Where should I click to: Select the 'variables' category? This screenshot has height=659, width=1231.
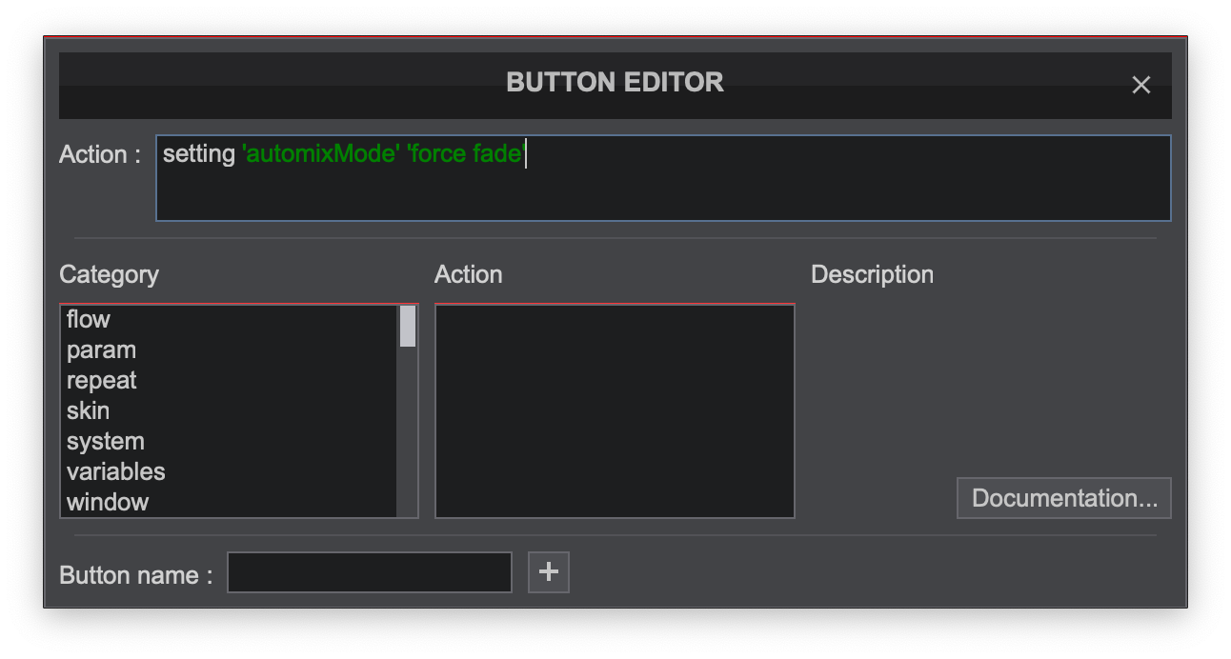[x=229, y=471]
